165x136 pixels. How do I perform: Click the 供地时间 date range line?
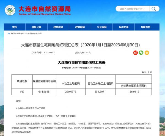click(x=82, y=68)
